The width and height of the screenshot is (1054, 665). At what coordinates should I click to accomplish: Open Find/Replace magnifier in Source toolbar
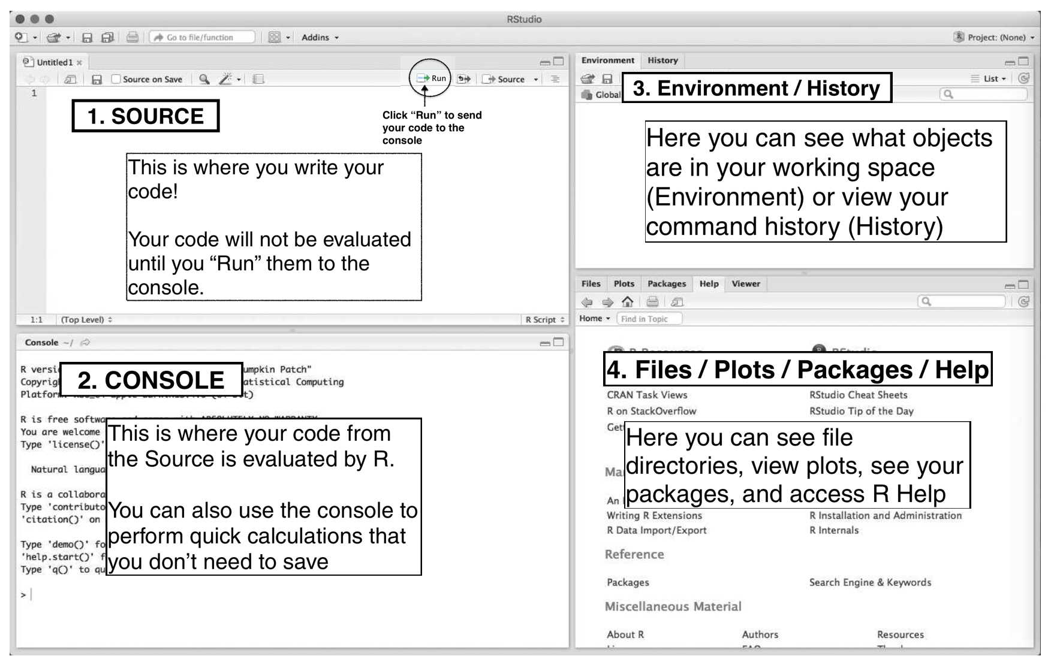tap(204, 79)
